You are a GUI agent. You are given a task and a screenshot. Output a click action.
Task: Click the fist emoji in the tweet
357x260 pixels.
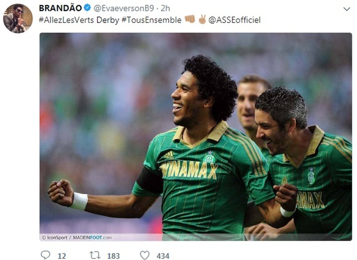[190, 19]
